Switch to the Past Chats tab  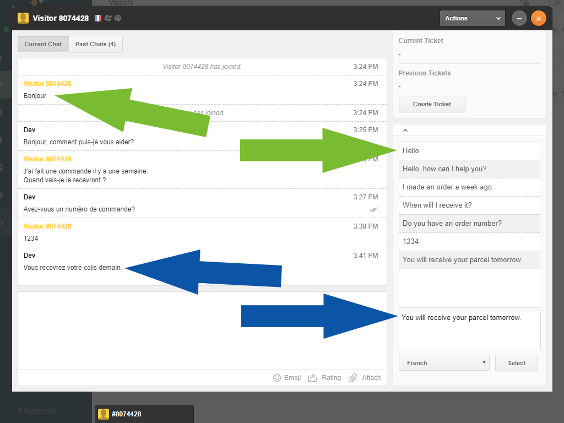[x=95, y=44]
